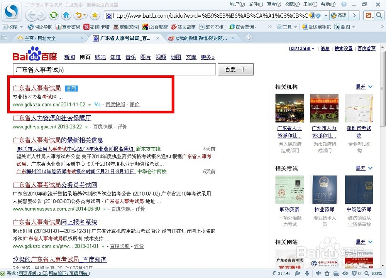This screenshot has height=278, width=386.
Task: Click the 深圳市考试院 map thumbnail
Action: pyautogui.click(x=359, y=108)
